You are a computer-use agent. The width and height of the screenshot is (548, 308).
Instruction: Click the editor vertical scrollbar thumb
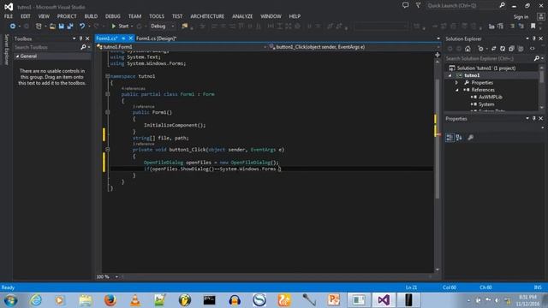438,139
